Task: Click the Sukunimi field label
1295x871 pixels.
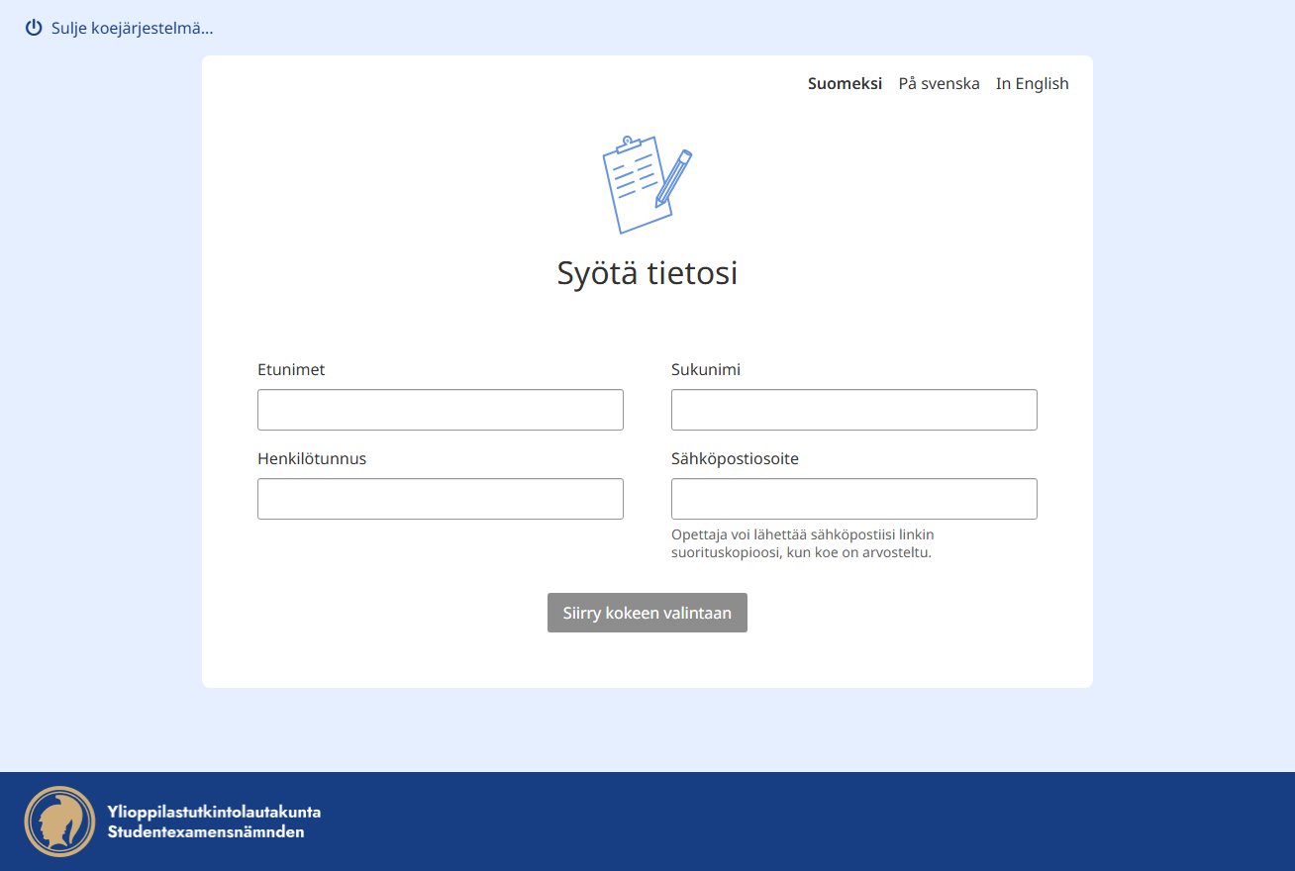Action: click(x=705, y=370)
